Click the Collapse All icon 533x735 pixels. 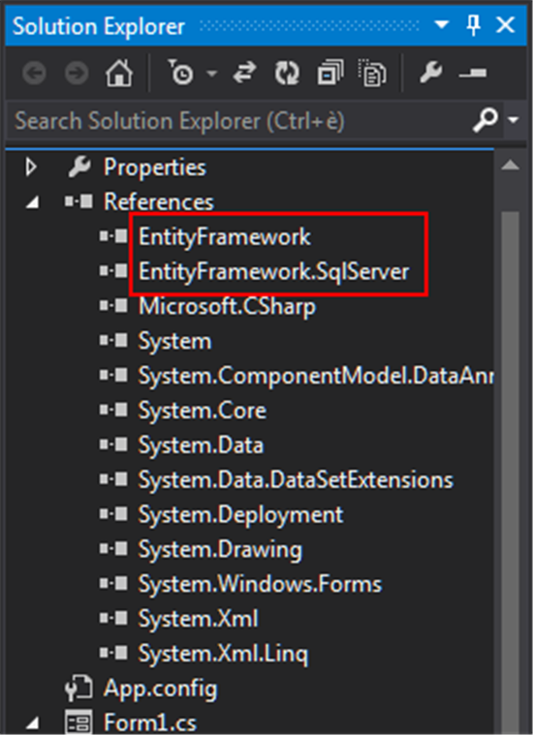coord(329,74)
